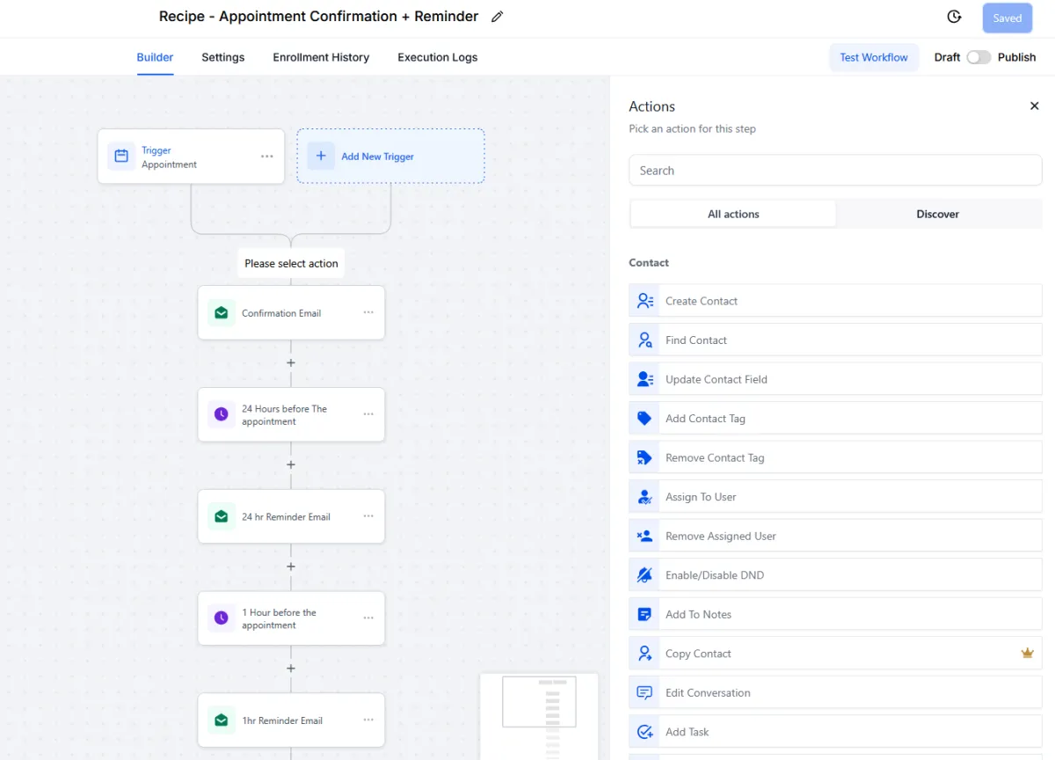Select the Add Contact Tag icon
This screenshot has width=1055, height=760.
pyautogui.click(x=644, y=419)
